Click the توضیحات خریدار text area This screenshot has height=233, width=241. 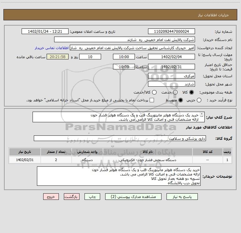(119, 176)
